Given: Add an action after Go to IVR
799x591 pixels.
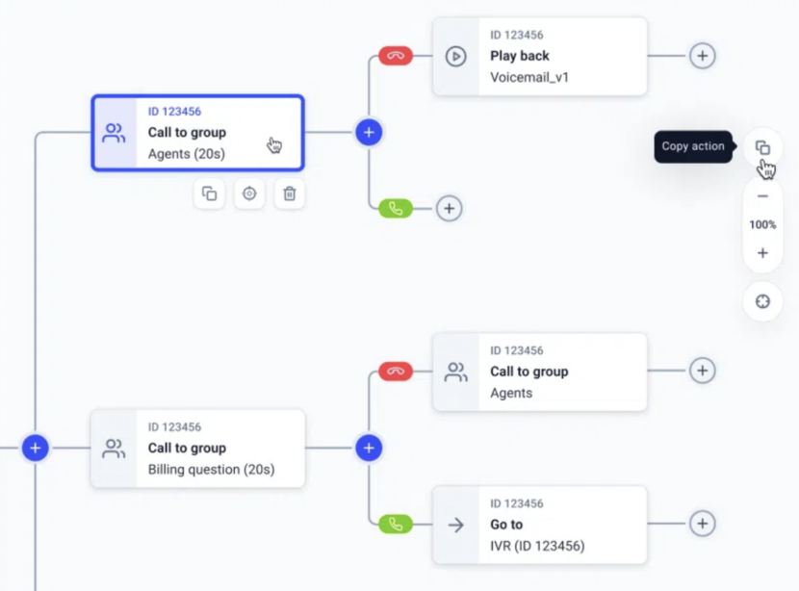Looking at the screenshot, I should 702,524.
